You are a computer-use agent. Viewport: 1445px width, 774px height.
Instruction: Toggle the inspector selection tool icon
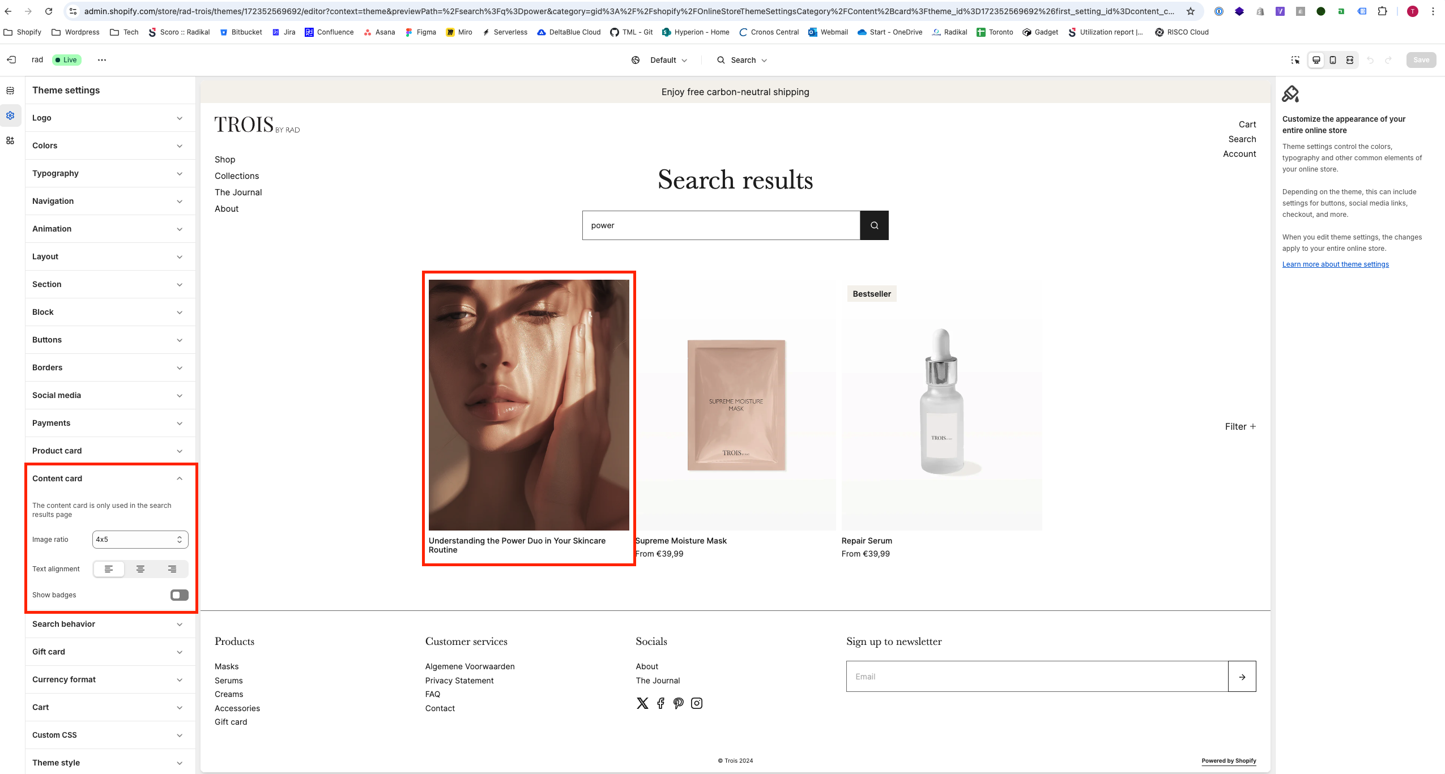pyautogui.click(x=1295, y=60)
